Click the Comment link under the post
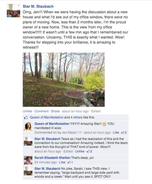152x184 pixels. 41,111
